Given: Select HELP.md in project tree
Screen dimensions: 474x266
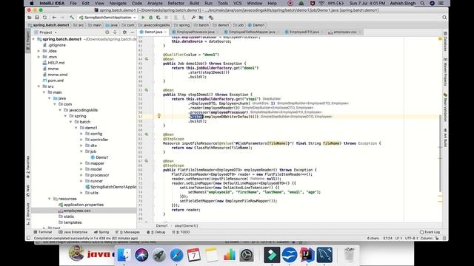Looking at the screenshot, I should click(x=56, y=63).
